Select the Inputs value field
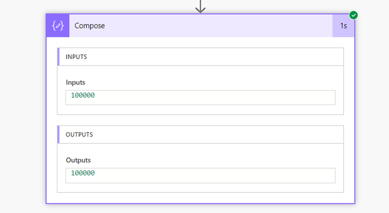The width and height of the screenshot is (389, 213). 200,98
